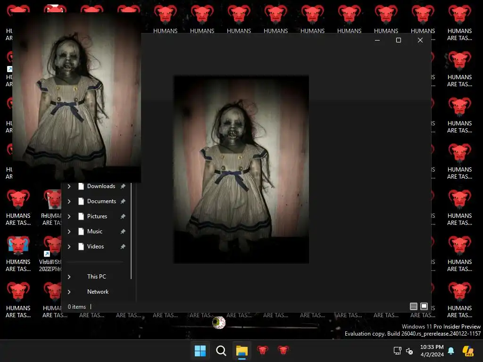Select the demon desktop icon with blue monitor
483x362 pixels.
tap(18, 253)
